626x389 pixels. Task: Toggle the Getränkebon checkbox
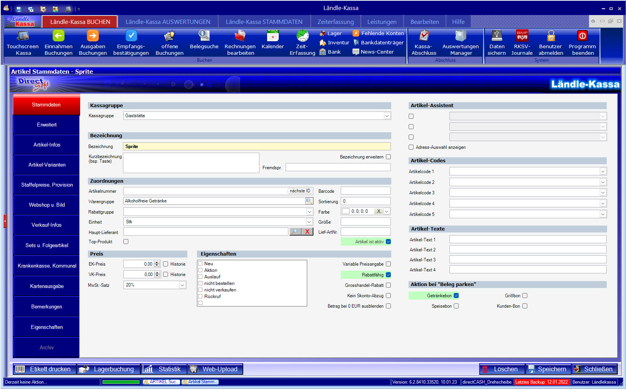tap(456, 296)
